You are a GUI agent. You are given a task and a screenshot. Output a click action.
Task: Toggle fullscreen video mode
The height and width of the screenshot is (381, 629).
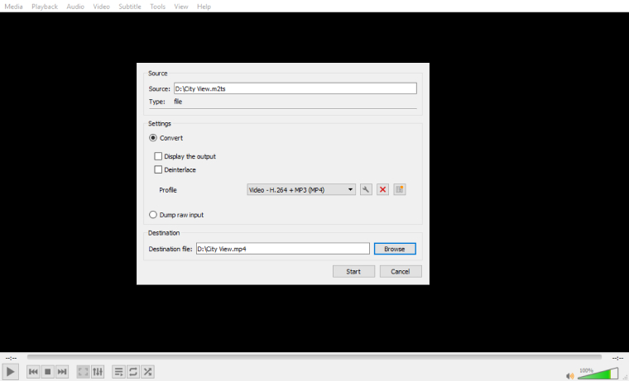[x=83, y=372]
